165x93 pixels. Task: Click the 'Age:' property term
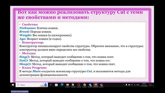[x=23, y=39]
